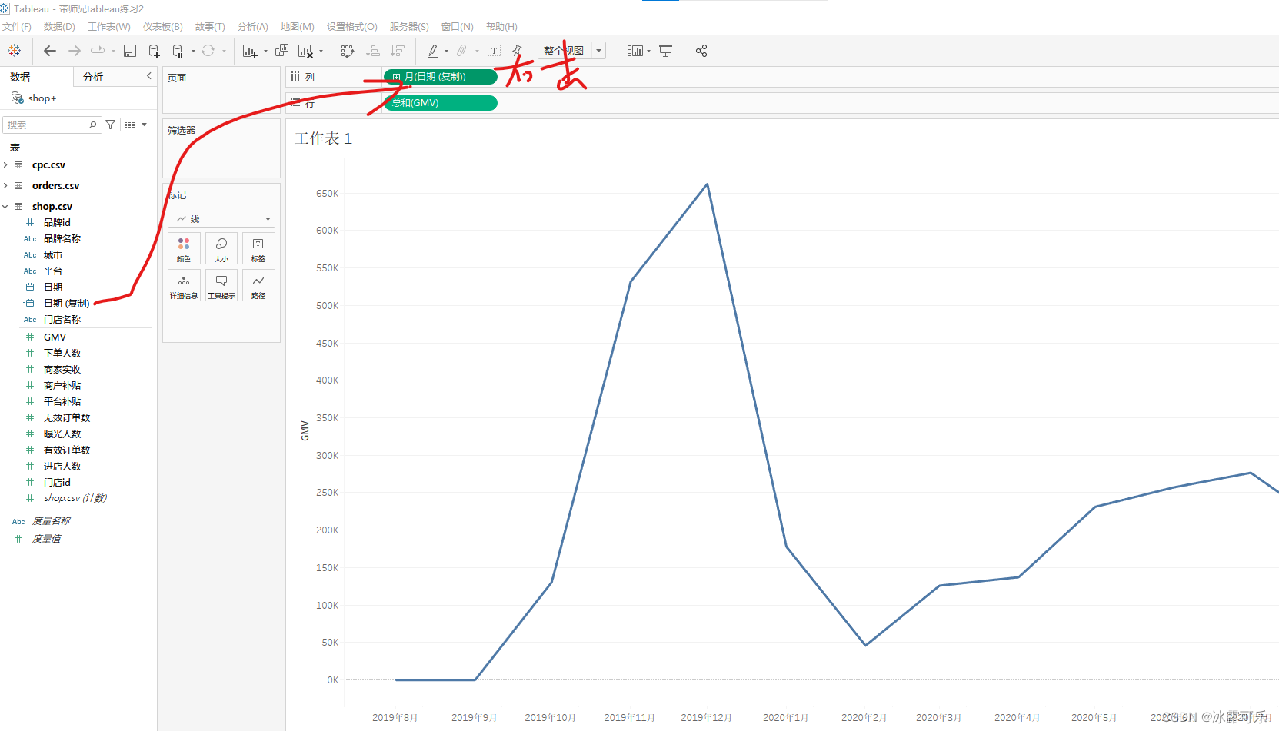Select the 度量名称 field
The width and height of the screenshot is (1279, 731).
coord(51,521)
